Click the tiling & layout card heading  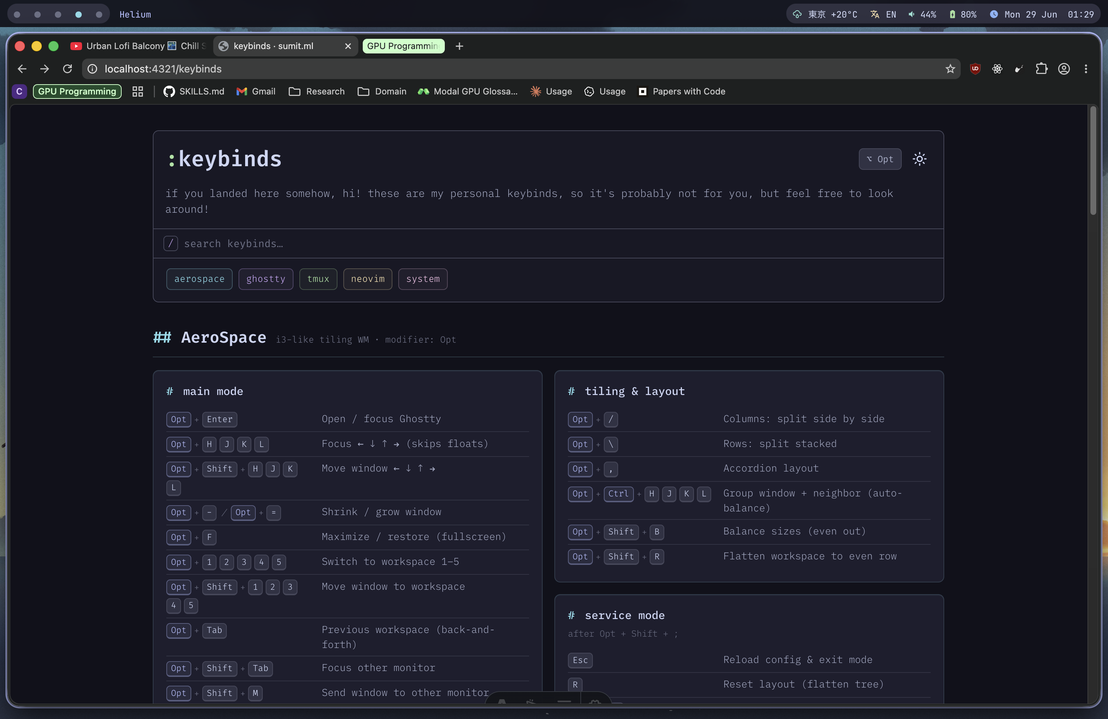[635, 392]
